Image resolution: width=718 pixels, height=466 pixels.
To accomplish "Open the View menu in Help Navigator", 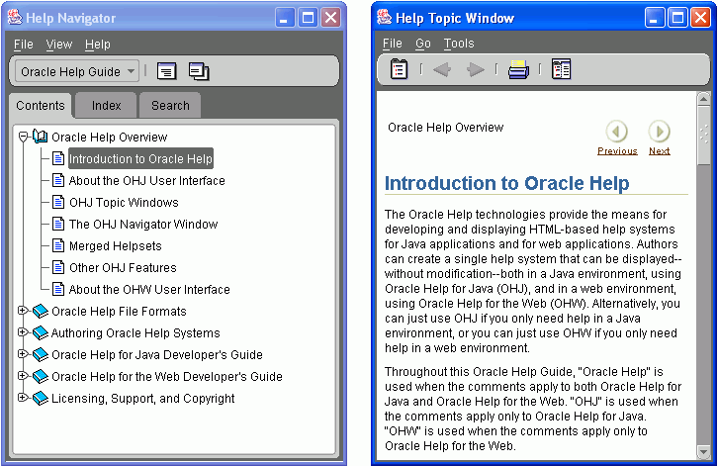I will coord(59,45).
